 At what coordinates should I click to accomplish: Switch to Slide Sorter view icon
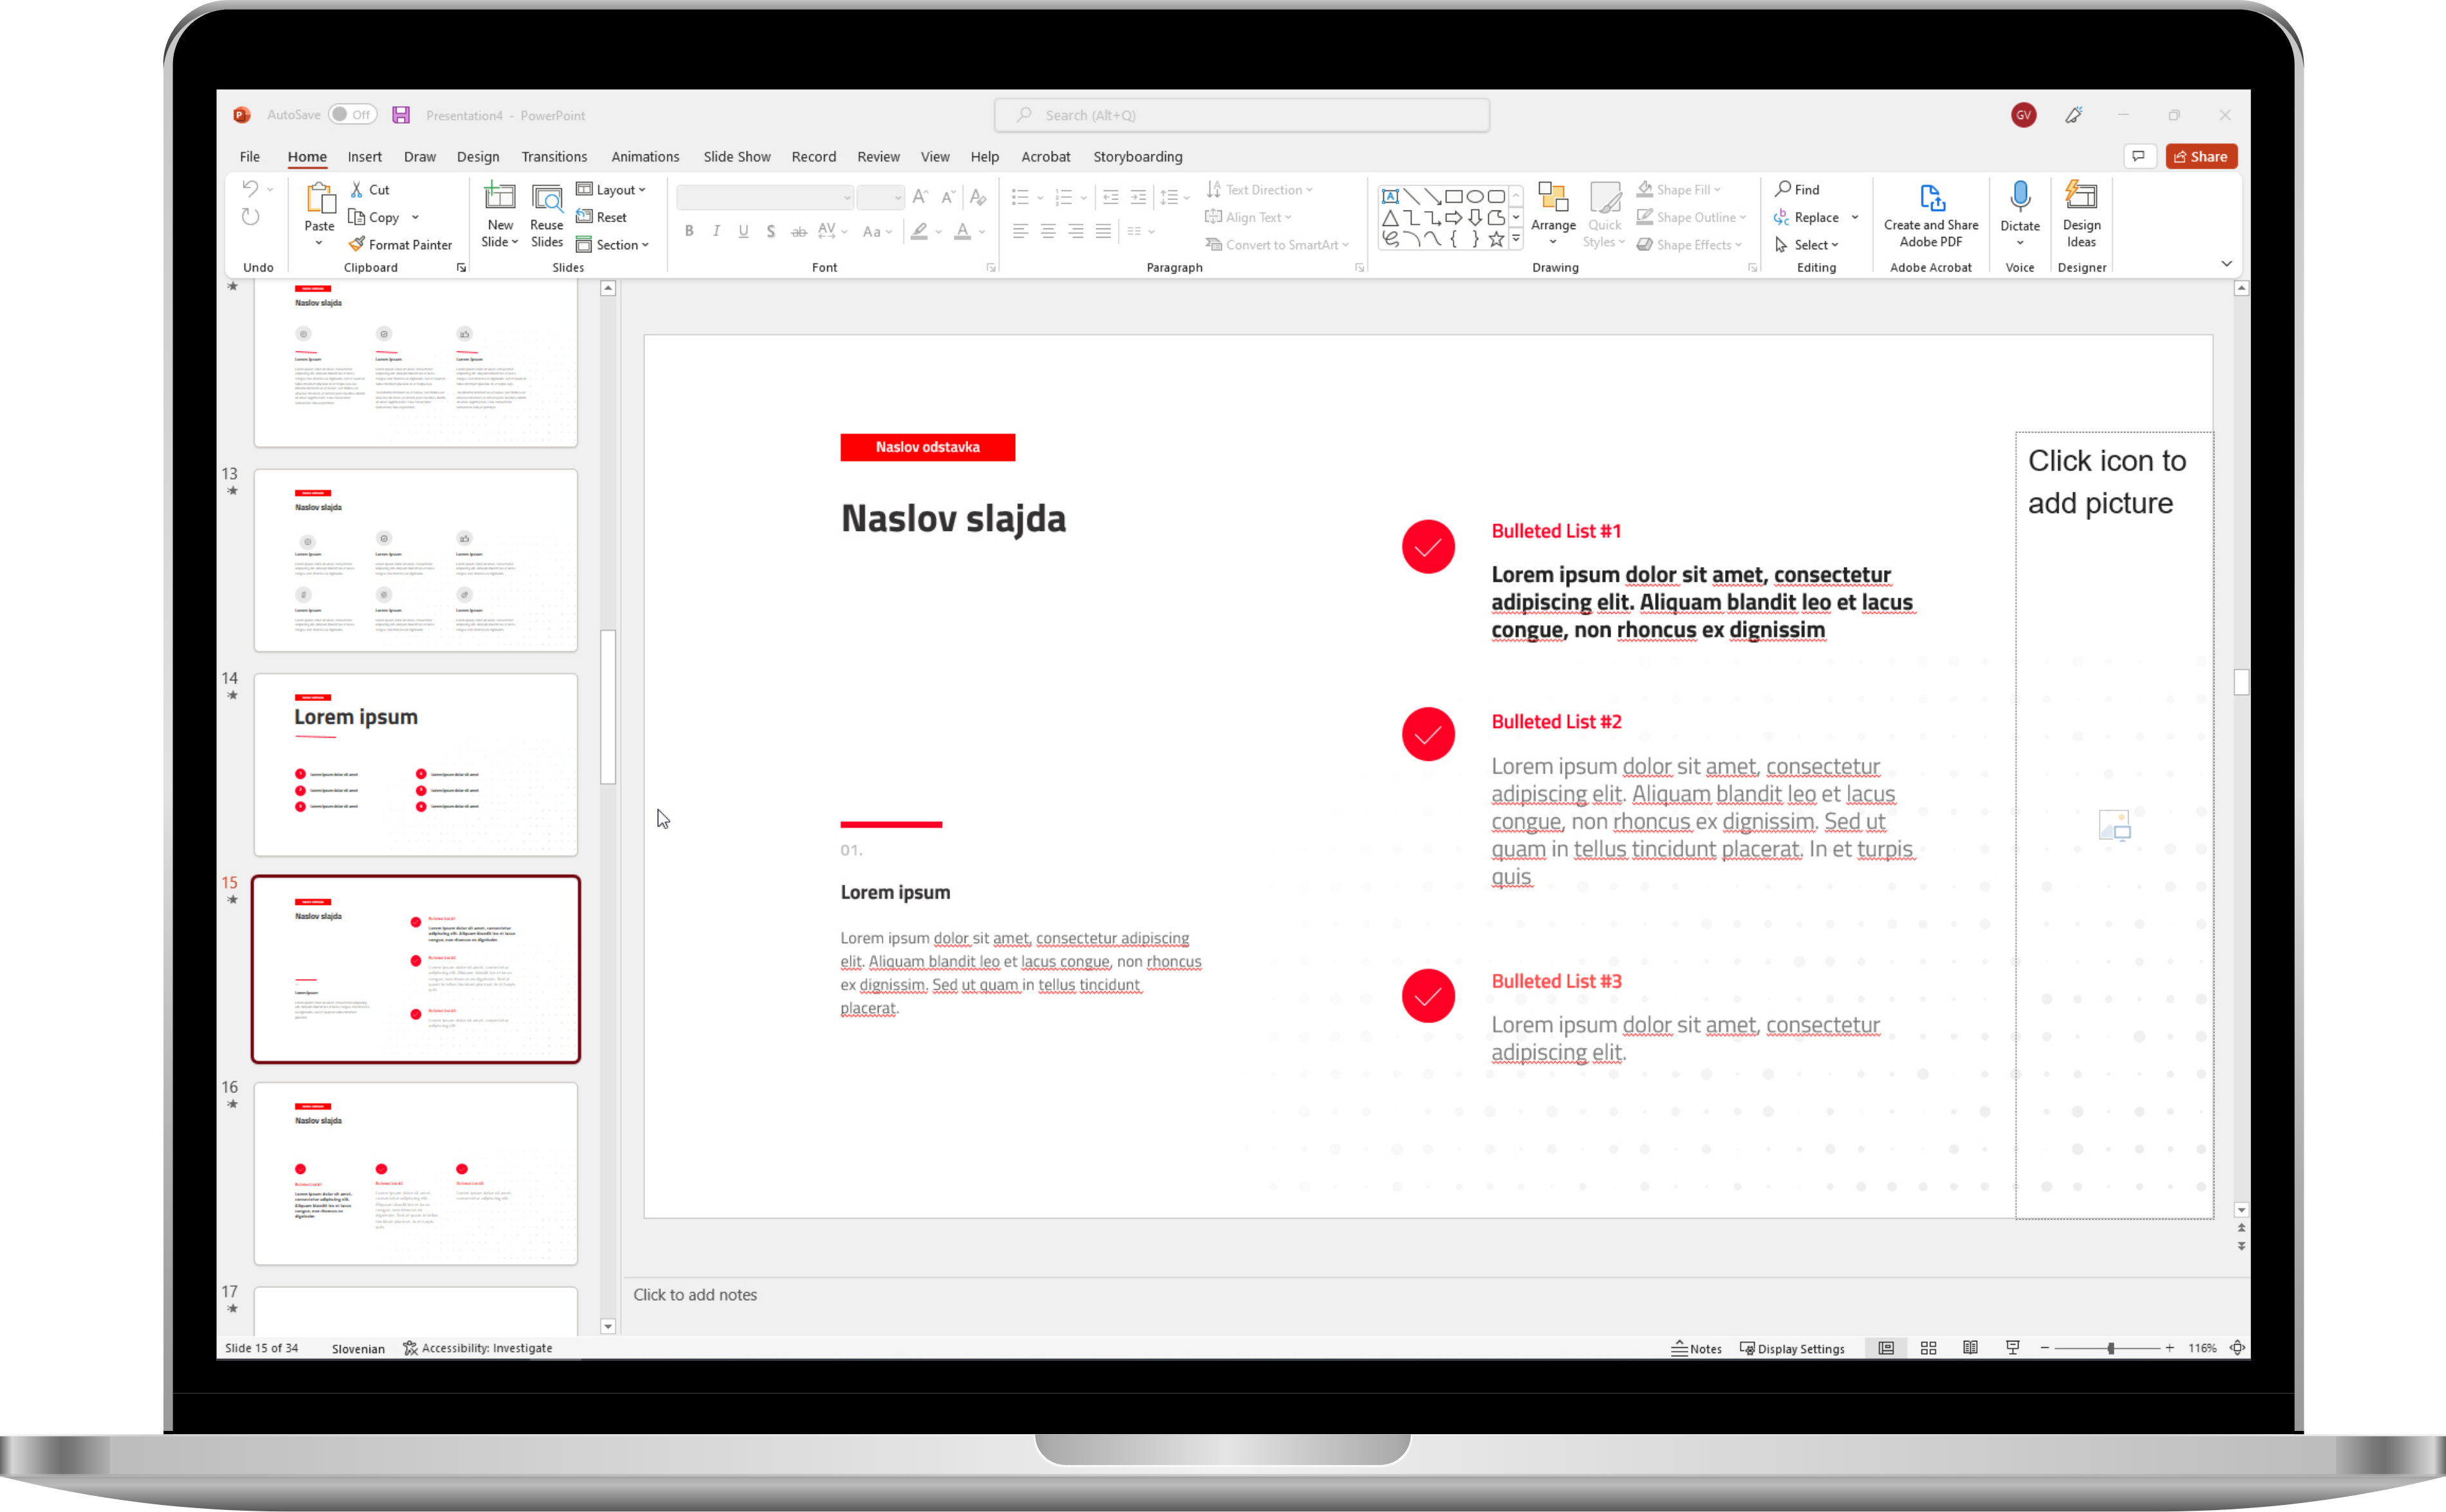pyautogui.click(x=1928, y=1348)
